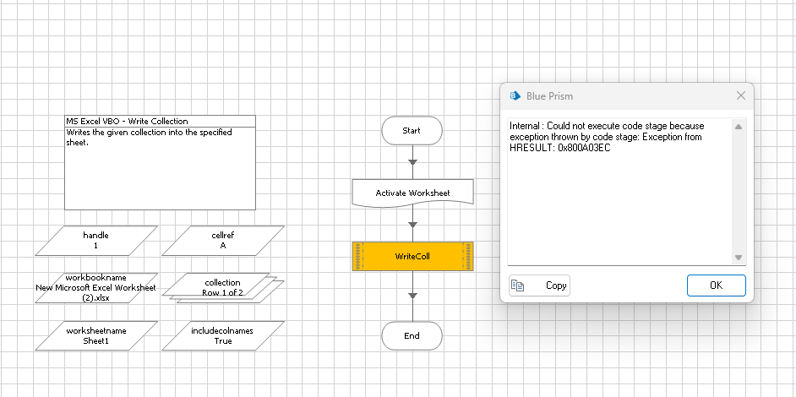The height and width of the screenshot is (397, 796).
Task: Click the MS Excel VBO - Write Collection title
Action: 127,122
